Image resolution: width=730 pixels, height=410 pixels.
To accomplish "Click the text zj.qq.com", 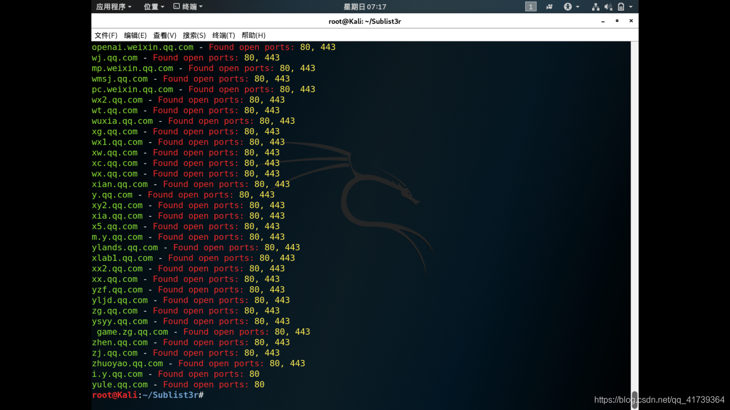I will click(115, 353).
